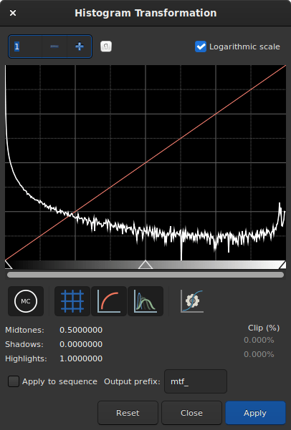Toggle the colored histogram channels icon
Screen dimensions: 291x430
(x=145, y=301)
